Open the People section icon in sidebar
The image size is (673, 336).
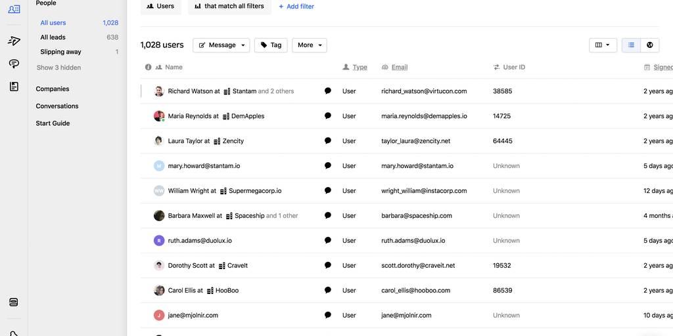(14, 9)
